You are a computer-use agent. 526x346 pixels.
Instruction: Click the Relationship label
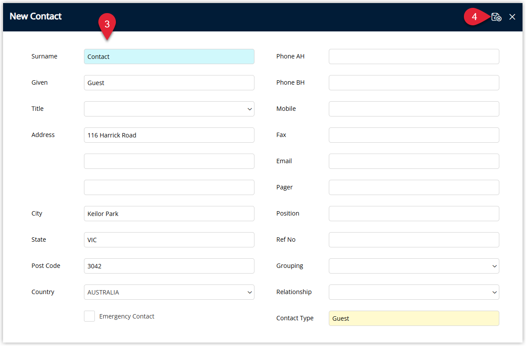coord(294,292)
